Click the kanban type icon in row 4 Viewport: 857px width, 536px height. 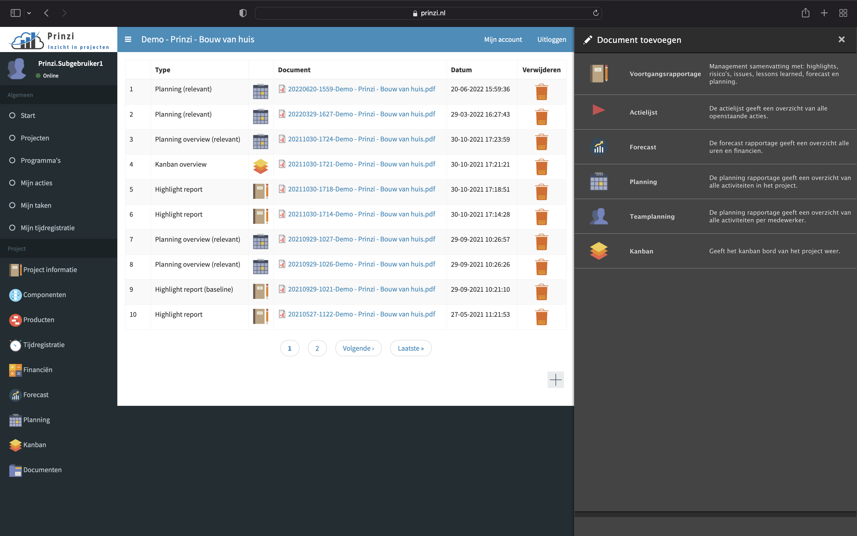[261, 167]
